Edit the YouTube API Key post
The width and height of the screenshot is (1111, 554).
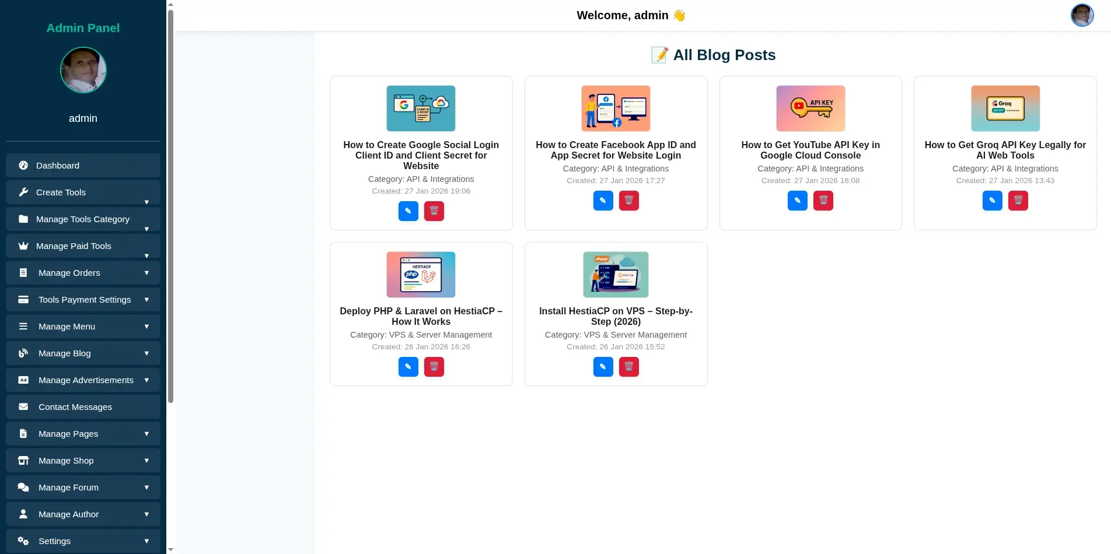pyautogui.click(x=797, y=201)
